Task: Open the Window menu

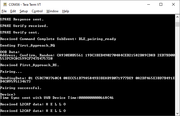Action: click(x=52, y=11)
